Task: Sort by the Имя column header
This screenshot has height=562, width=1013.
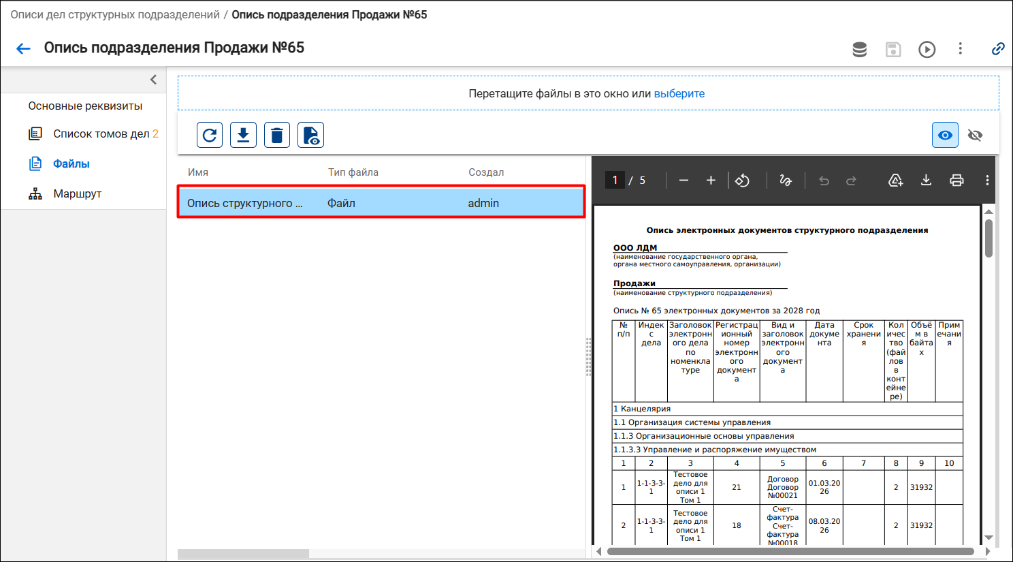Action: (198, 172)
